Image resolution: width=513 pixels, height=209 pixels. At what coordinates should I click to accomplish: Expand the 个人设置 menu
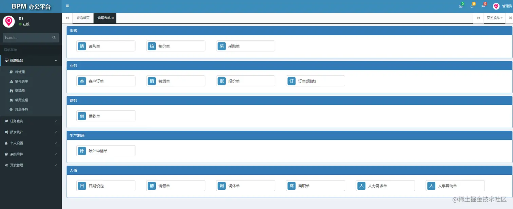click(x=31, y=143)
